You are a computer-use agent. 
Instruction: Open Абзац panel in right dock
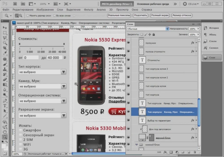click(x=211, y=34)
